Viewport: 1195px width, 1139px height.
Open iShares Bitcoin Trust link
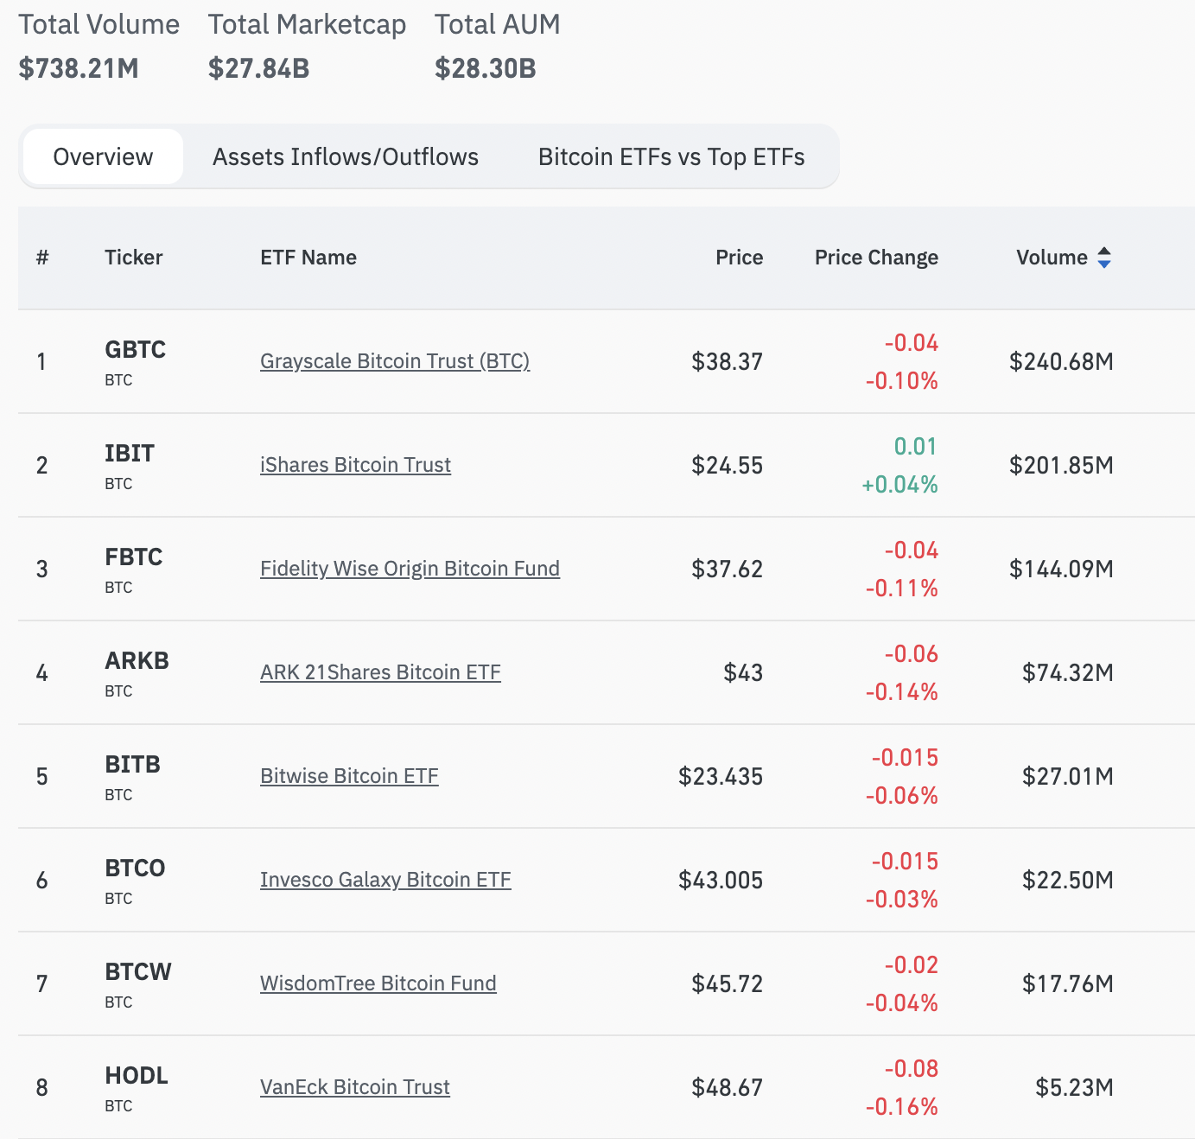click(x=355, y=465)
